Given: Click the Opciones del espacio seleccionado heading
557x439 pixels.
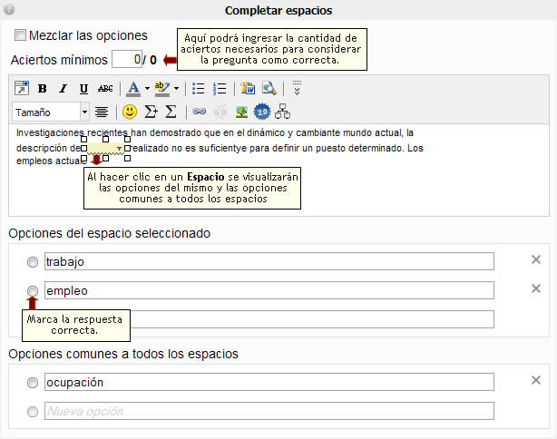Looking at the screenshot, I should (x=110, y=233).
